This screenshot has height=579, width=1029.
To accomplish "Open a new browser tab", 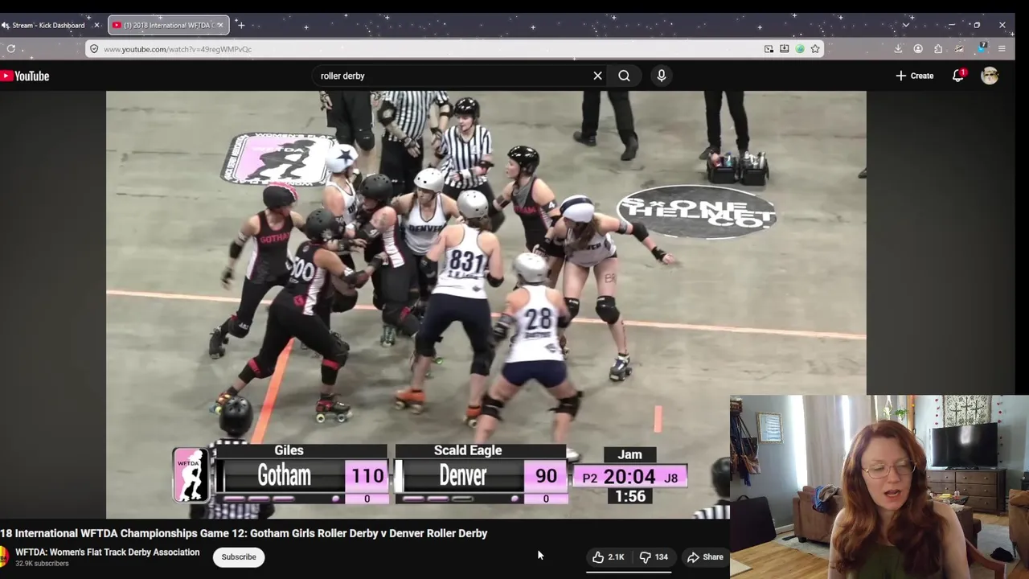I will pyautogui.click(x=240, y=25).
